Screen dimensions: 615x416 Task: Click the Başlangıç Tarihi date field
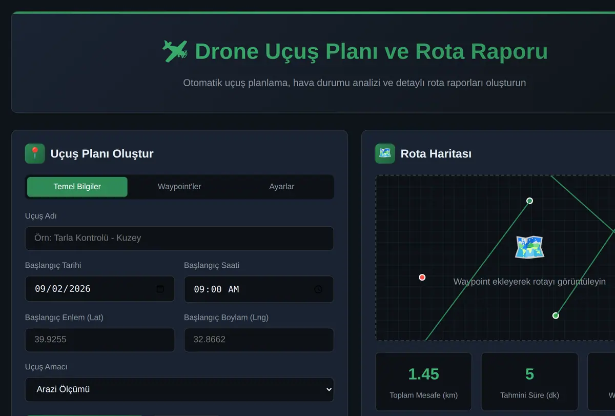pos(100,289)
